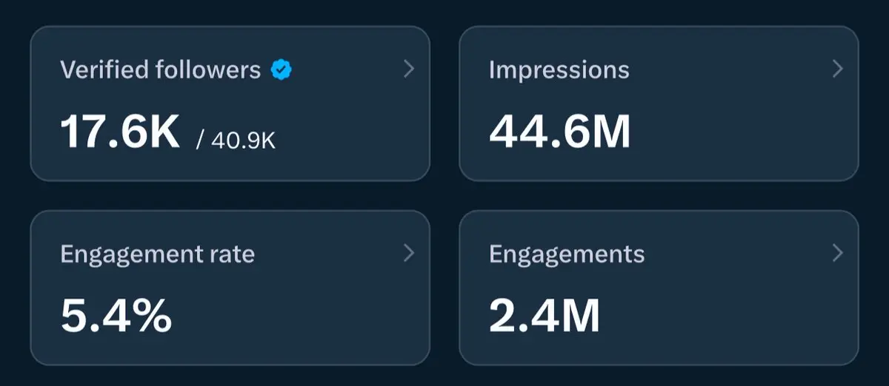Click the Verified followers label
The width and height of the screenshot is (889, 386).
click(x=160, y=70)
